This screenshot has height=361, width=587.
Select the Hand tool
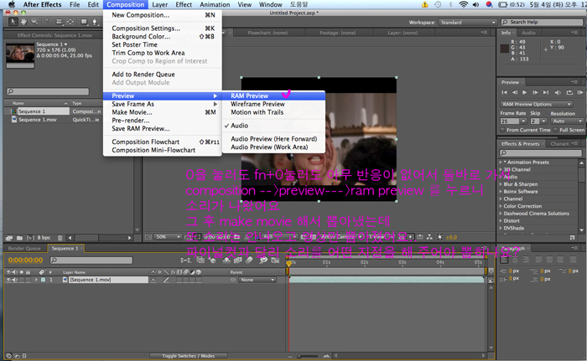point(24,22)
